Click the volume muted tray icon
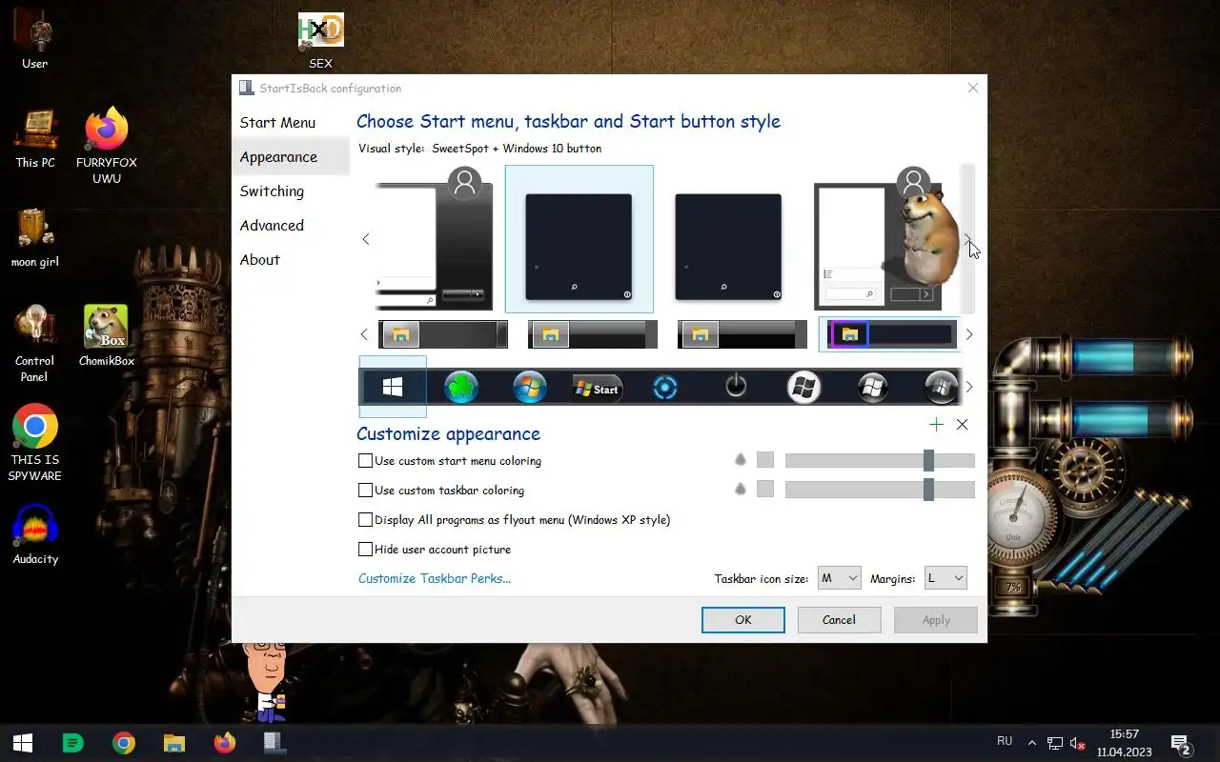Image resolution: width=1220 pixels, height=762 pixels. coord(1078,743)
